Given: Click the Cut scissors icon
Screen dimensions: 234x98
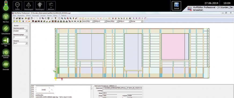Looking at the screenshot, I should (40, 18).
